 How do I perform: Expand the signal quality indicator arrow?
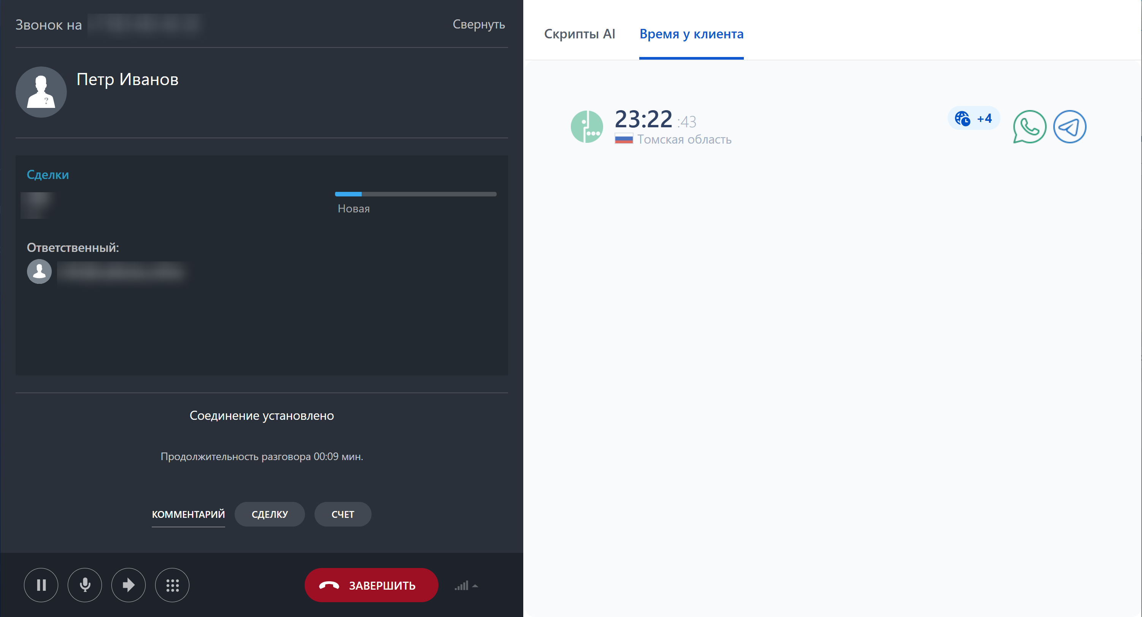click(x=475, y=586)
